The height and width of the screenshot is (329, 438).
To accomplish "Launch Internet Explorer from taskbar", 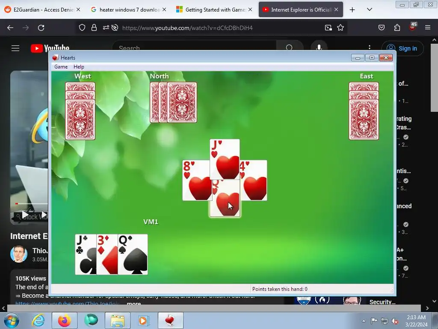I will point(38,320).
